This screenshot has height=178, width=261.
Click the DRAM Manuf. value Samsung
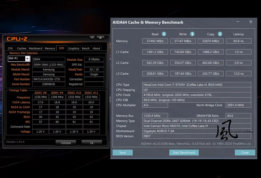point(49,74)
